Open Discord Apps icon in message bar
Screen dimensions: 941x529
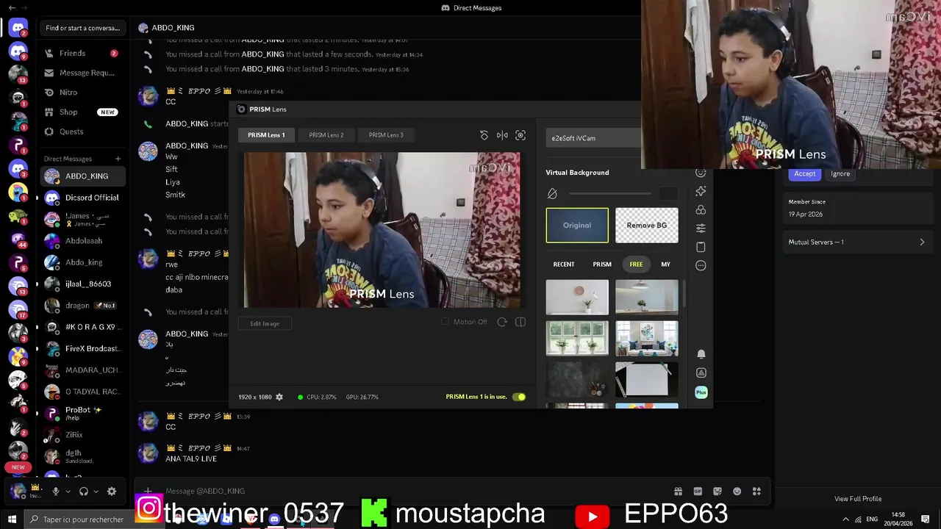[x=756, y=492]
